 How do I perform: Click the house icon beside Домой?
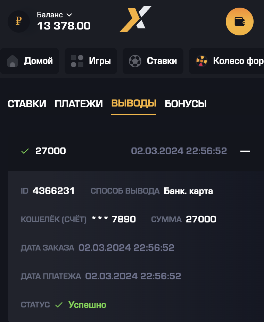(x=13, y=61)
